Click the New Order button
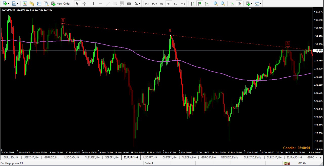Viewport: 324px width, 166px height. [x=61, y=4]
